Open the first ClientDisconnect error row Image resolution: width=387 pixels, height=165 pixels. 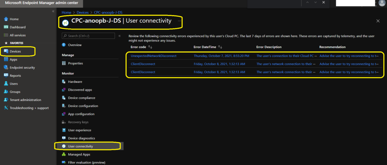(x=143, y=64)
